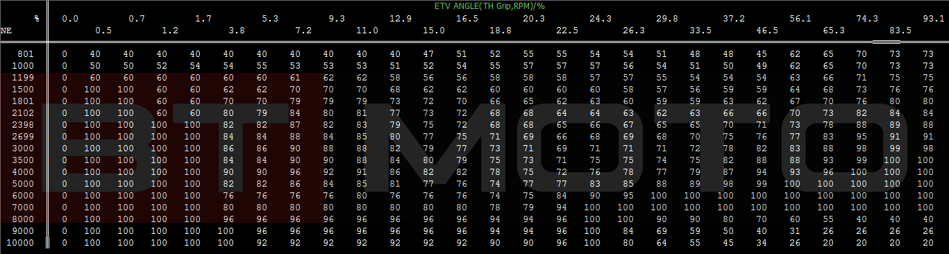Click the 89 value in the 5000 row

pyautogui.click(x=695, y=183)
